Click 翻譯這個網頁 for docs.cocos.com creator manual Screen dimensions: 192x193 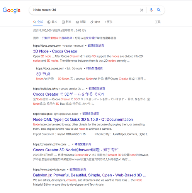96,46
